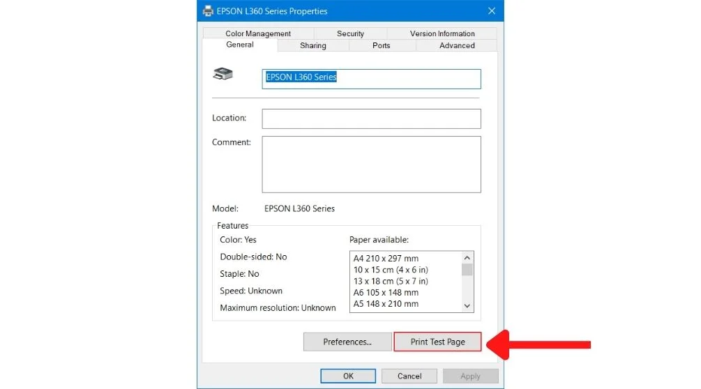Image resolution: width=701 pixels, height=389 pixels.
Task: Select "A5 148 x 210 mm" paper entry
Action: [386, 304]
